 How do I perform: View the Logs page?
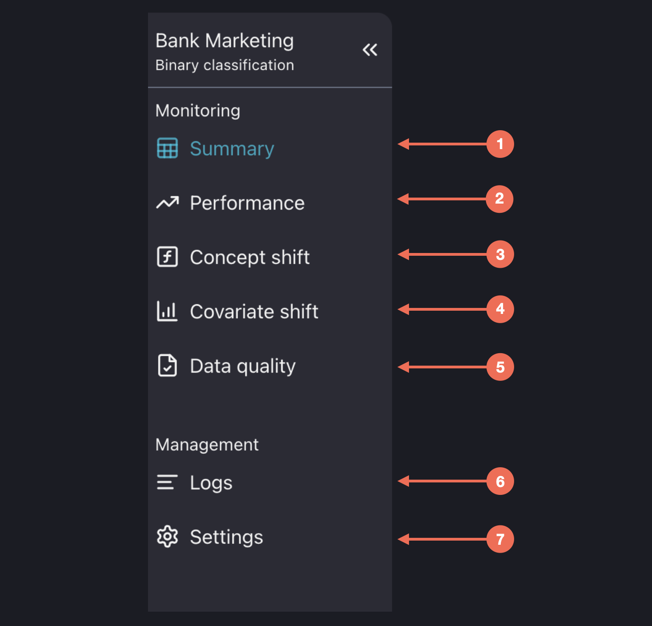tap(211, 483)
